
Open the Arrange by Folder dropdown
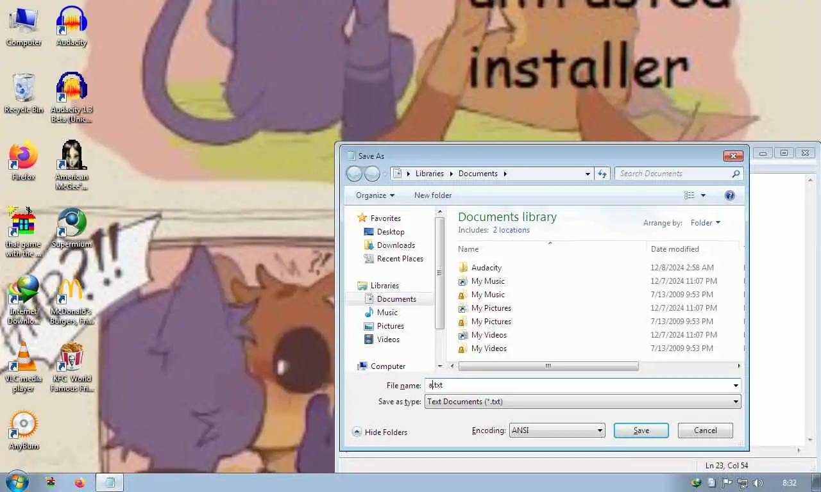pos(705,223)
